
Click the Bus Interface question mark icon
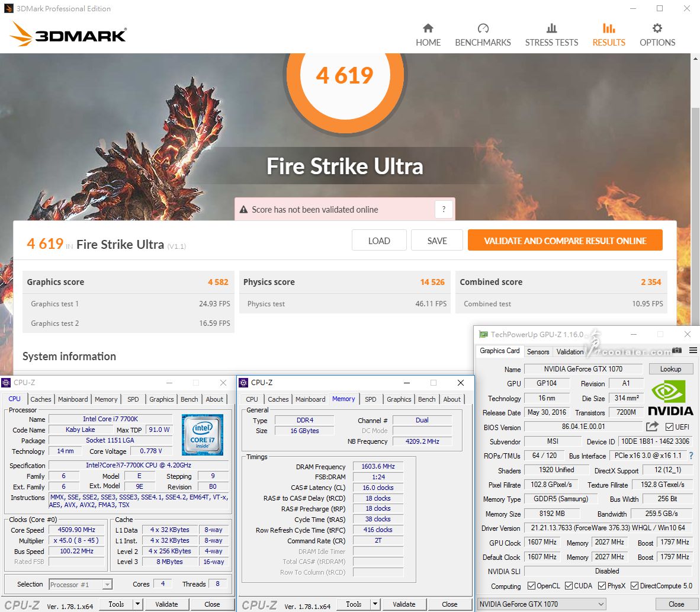pyautogui.click(x=691, y=456)
